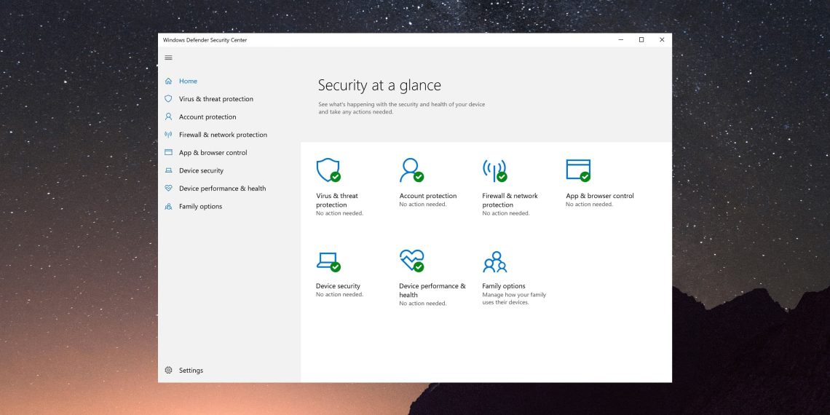This screenshot has height=415, width=830.
Task: Open App & browser control from sidebar
Action: tap(213, 153)
